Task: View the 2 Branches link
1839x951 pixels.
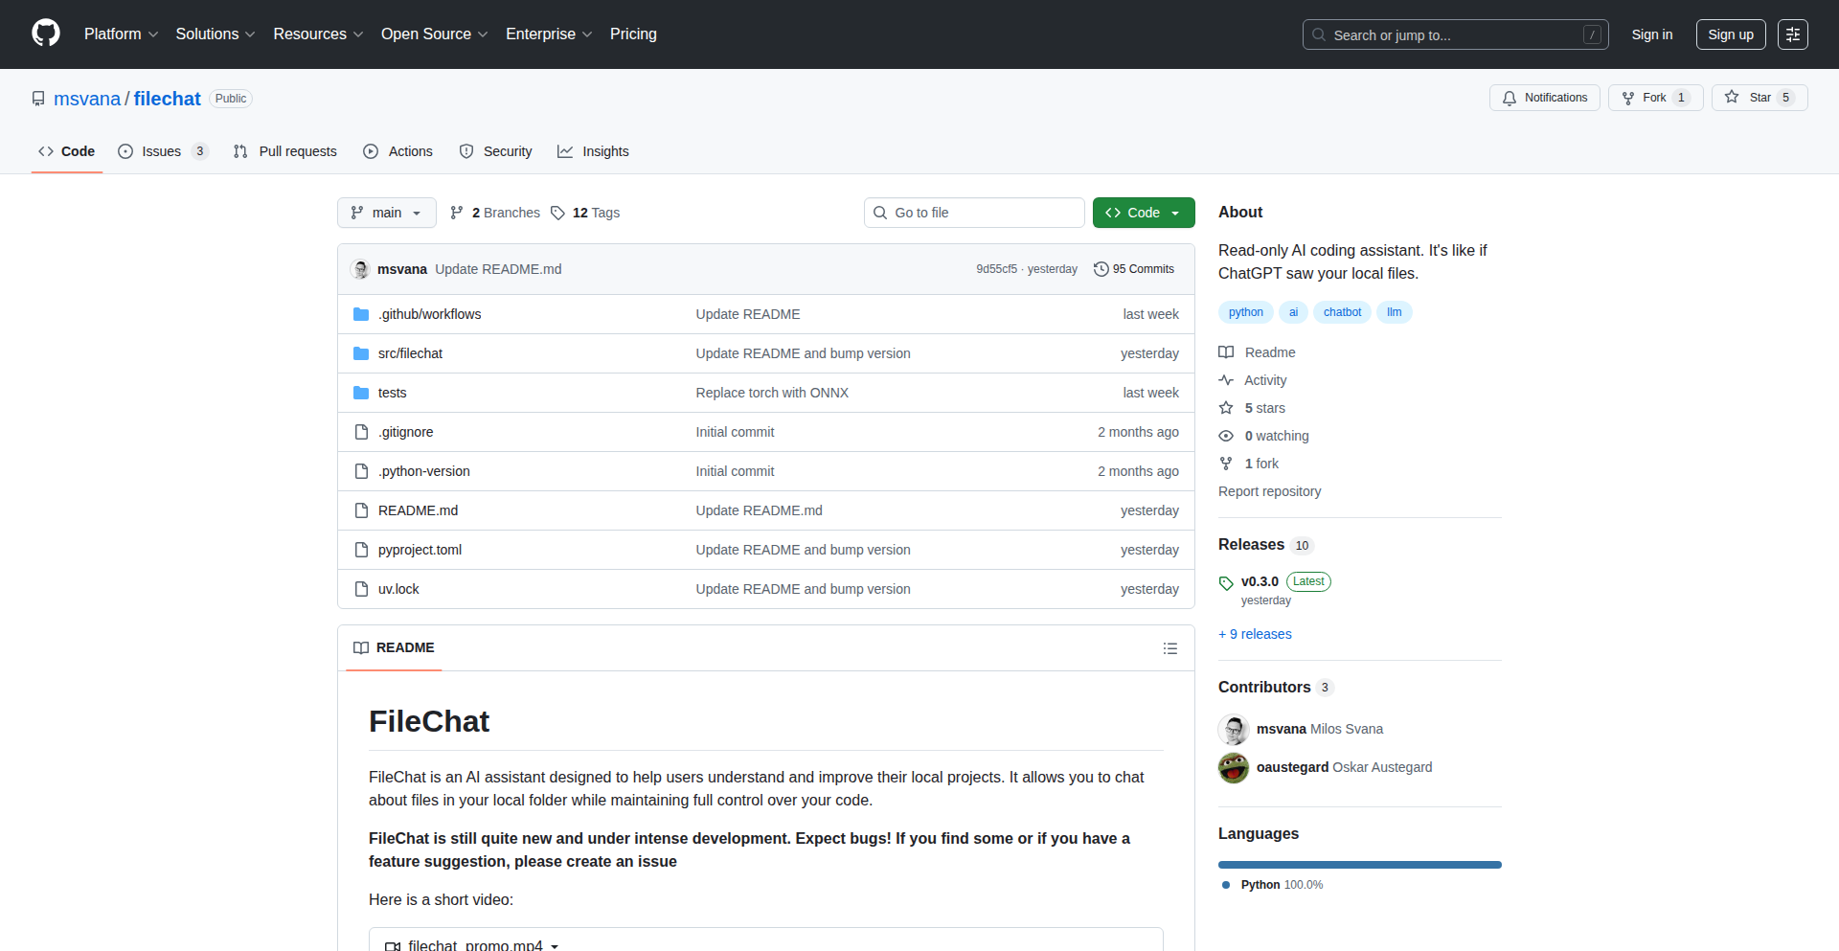Action: 495,213
